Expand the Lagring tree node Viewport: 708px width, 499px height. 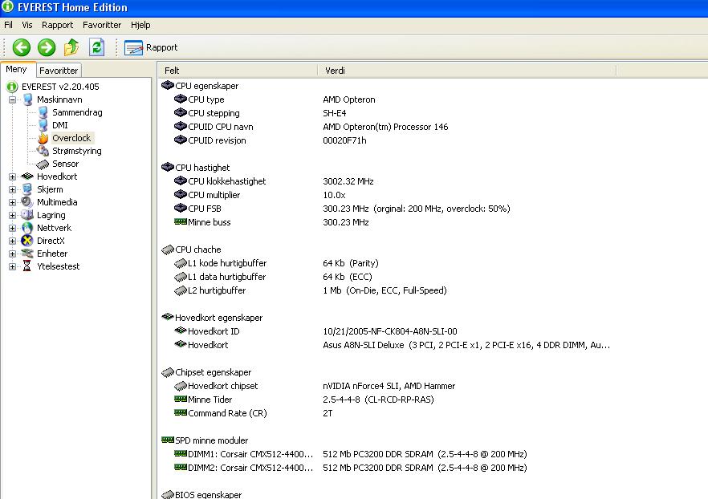(12, 215)
